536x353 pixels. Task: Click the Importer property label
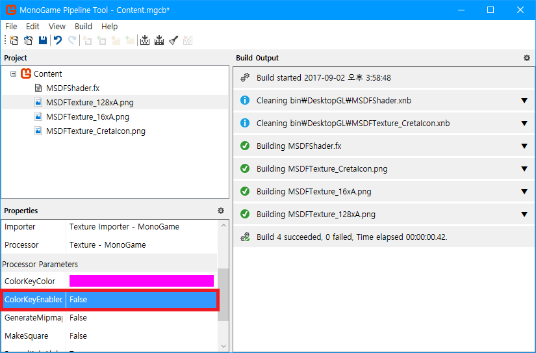tap(20, 227)
